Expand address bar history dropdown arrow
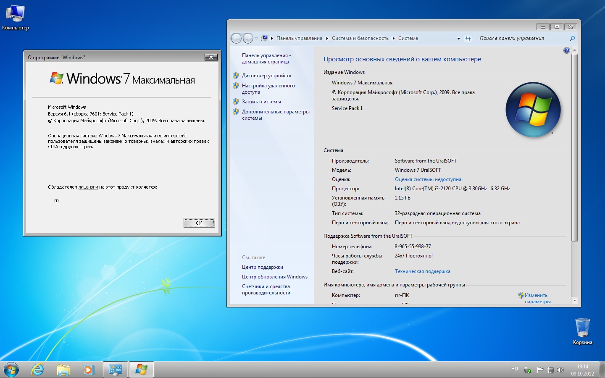This screenshot has height=378, width=605. (458, 39)
